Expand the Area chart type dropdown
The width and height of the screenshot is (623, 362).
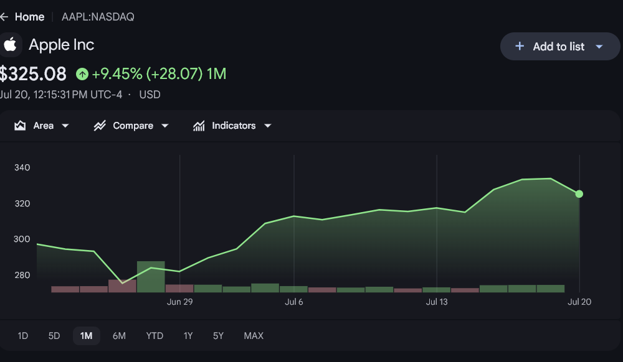point(65,126)
